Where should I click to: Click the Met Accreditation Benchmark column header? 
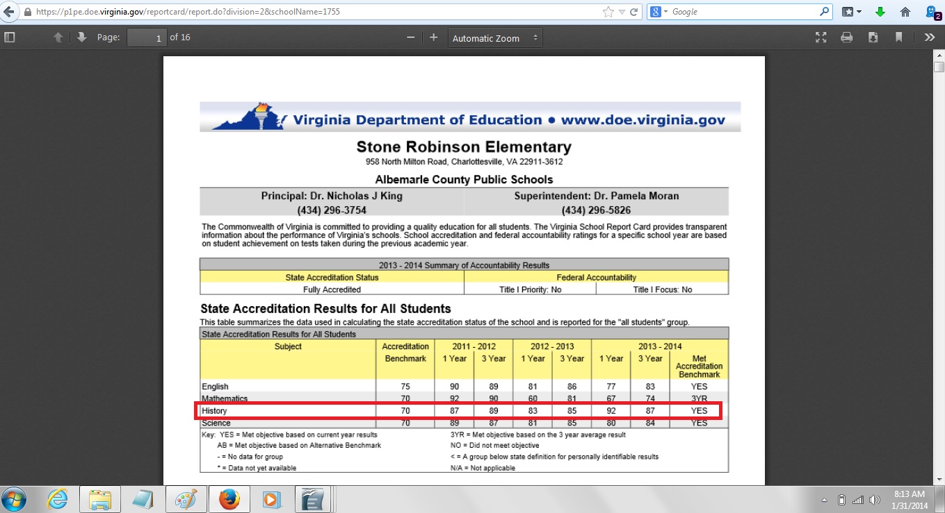pyautogui.click(x=699, y=367)
